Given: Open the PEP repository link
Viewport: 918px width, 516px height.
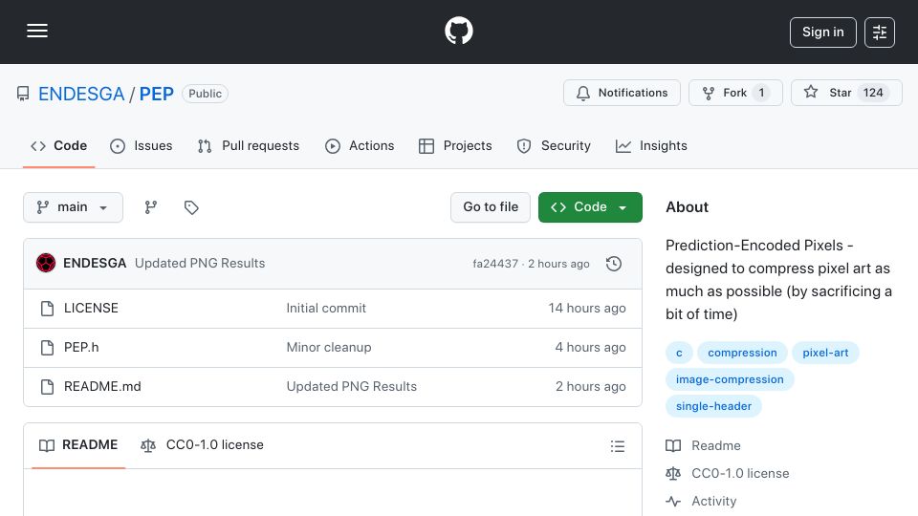Looking at the screenshot, I should (x=156, y=94).
